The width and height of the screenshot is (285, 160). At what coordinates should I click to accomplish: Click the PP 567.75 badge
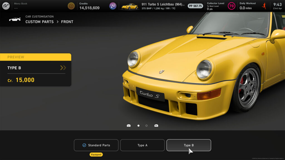click(x=195, y=6)
